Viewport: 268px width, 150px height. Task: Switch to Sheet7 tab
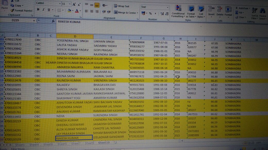point(76,144)
